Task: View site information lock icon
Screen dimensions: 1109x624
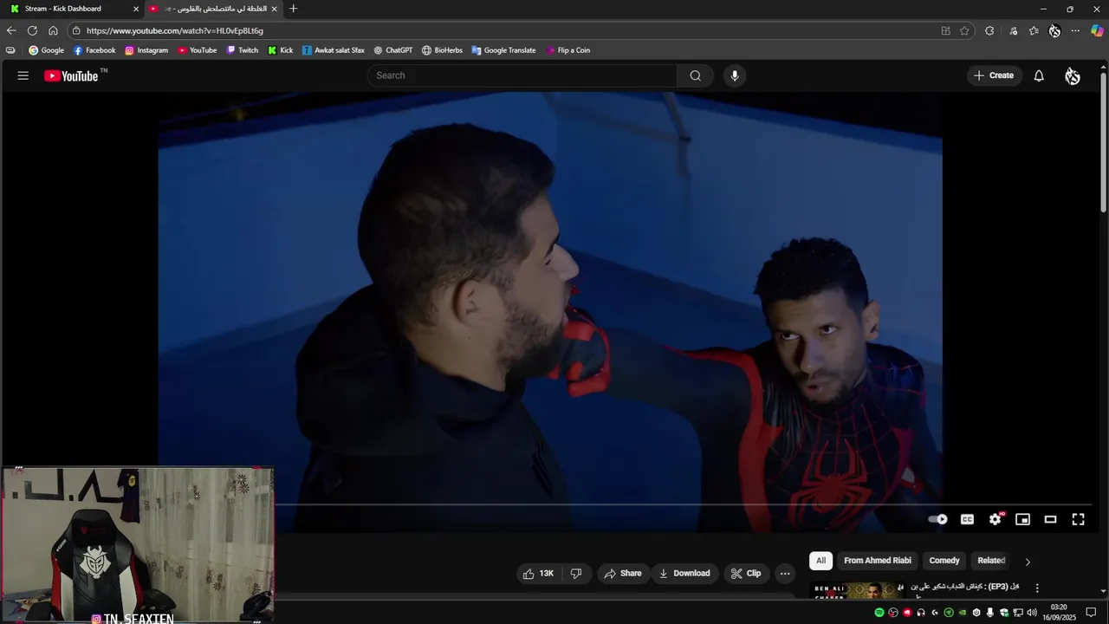Action: click(x=76, y=30)
